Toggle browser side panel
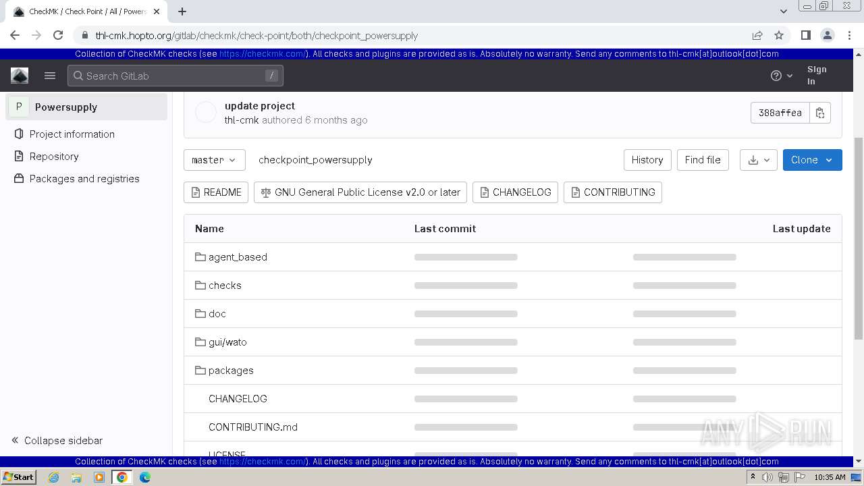864x486 pixels. (805, 35)
